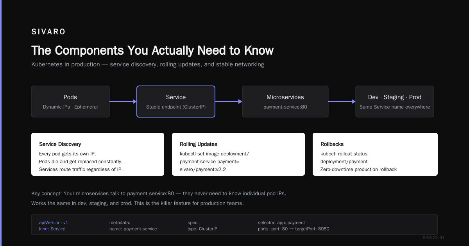Viewport: 469px width, 246px height.
Task: Click 'payment-service payment=' line
Action: click(209, 162)
